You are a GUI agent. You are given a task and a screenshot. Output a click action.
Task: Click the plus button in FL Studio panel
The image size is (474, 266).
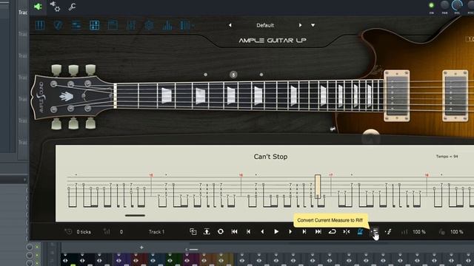click(x=141, y=248)
